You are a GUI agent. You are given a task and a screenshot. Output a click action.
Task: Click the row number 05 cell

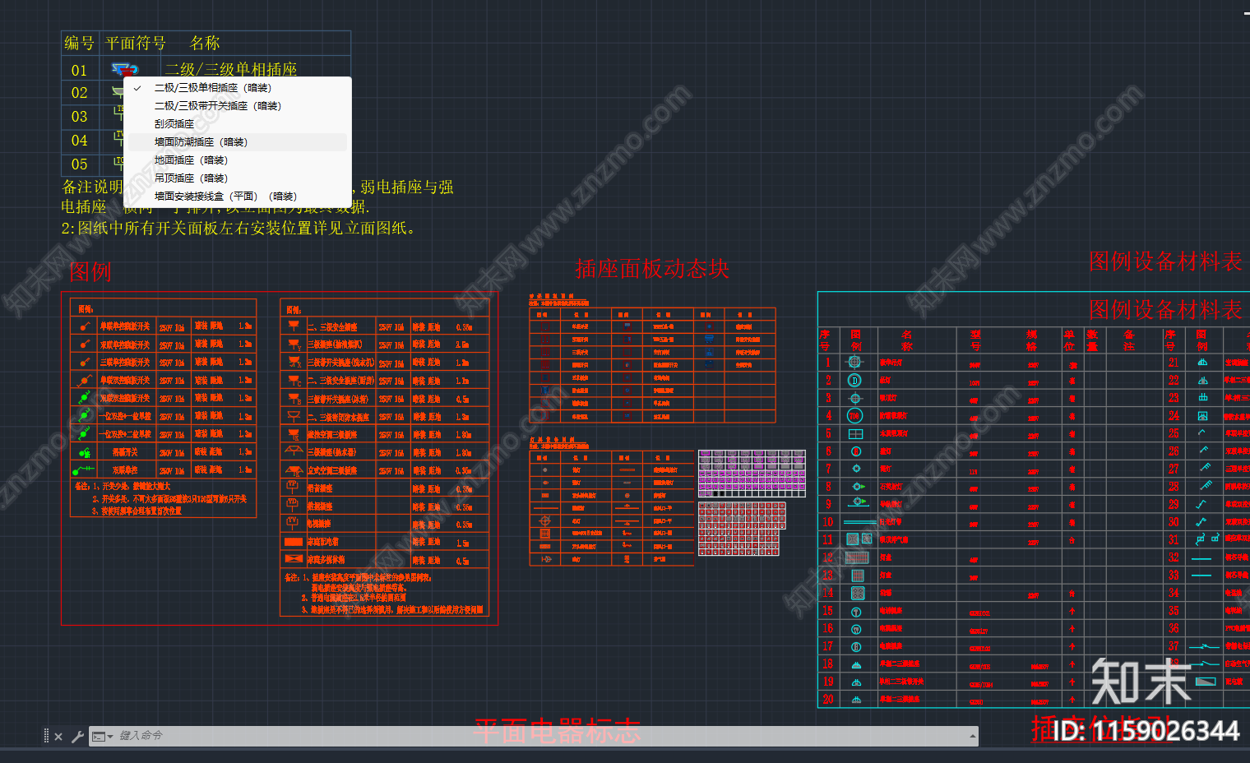(79, 164)
